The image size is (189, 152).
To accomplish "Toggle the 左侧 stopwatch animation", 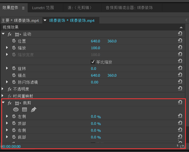I will [x=14, y=116].
